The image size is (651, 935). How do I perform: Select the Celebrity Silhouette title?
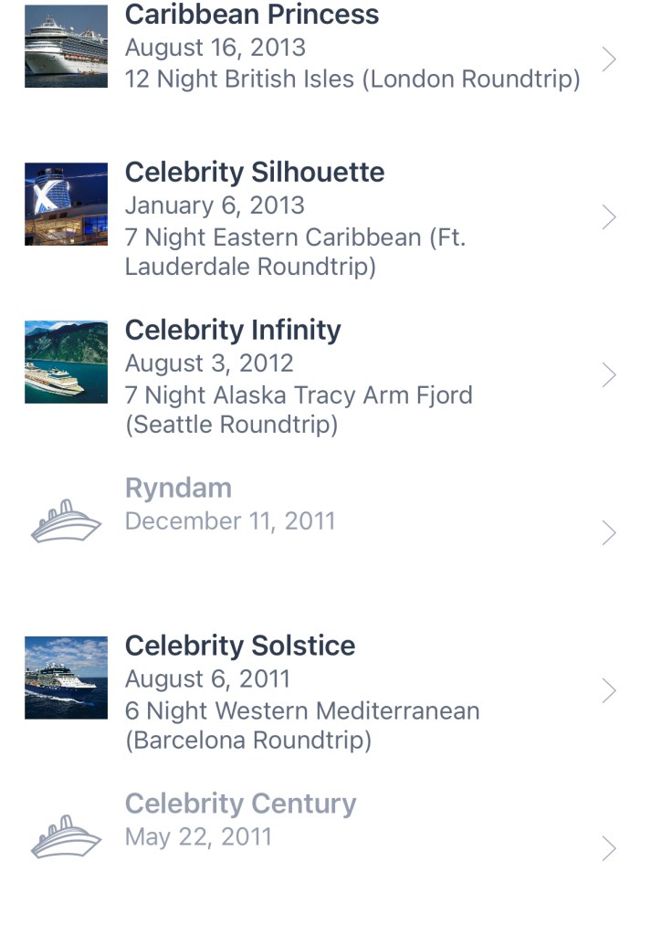tap(254, 173)
